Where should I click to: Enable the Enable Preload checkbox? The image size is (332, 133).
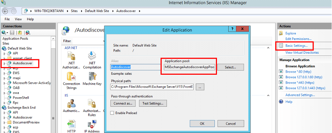[x=112, y=113]
